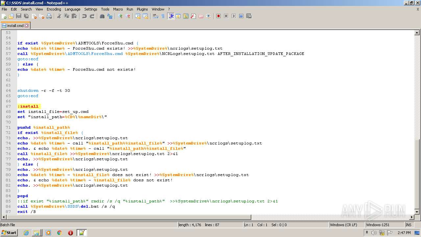Open the Settings menu
This screenshot has height=237, width=421.
(x=91, y=9)
